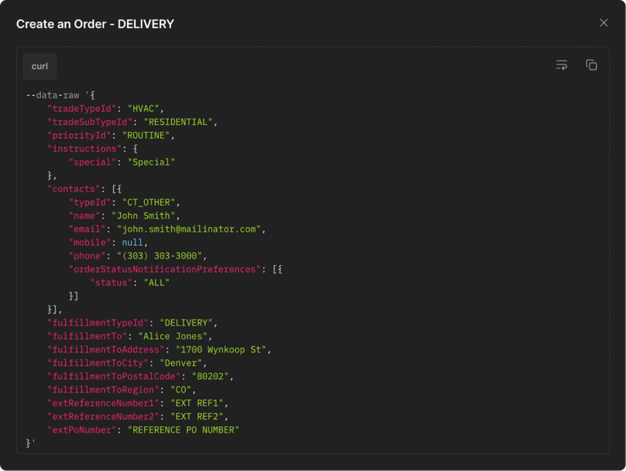Viewport: 626px width, 471px height.
Task: Click the "orderStatusNotificationPreferences" key
Action: click(165, 269)
